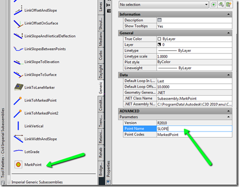Select the LinkSlopeToElevation icon
The height and width of the screenshot is (187, 239).
[x=18, y=62]
